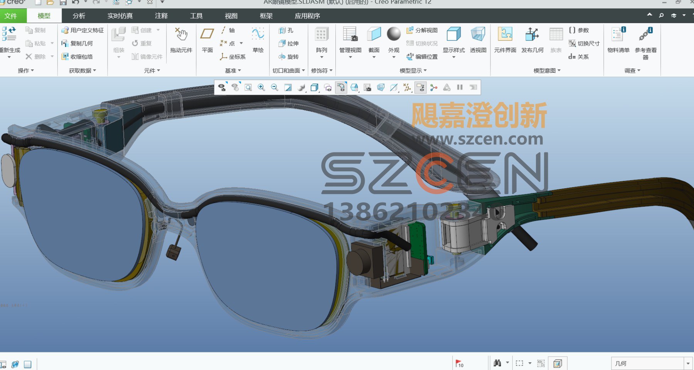Viewport: 694px width, 370px height.
Task: Click 用户定义特征 button
Action: 83,30
